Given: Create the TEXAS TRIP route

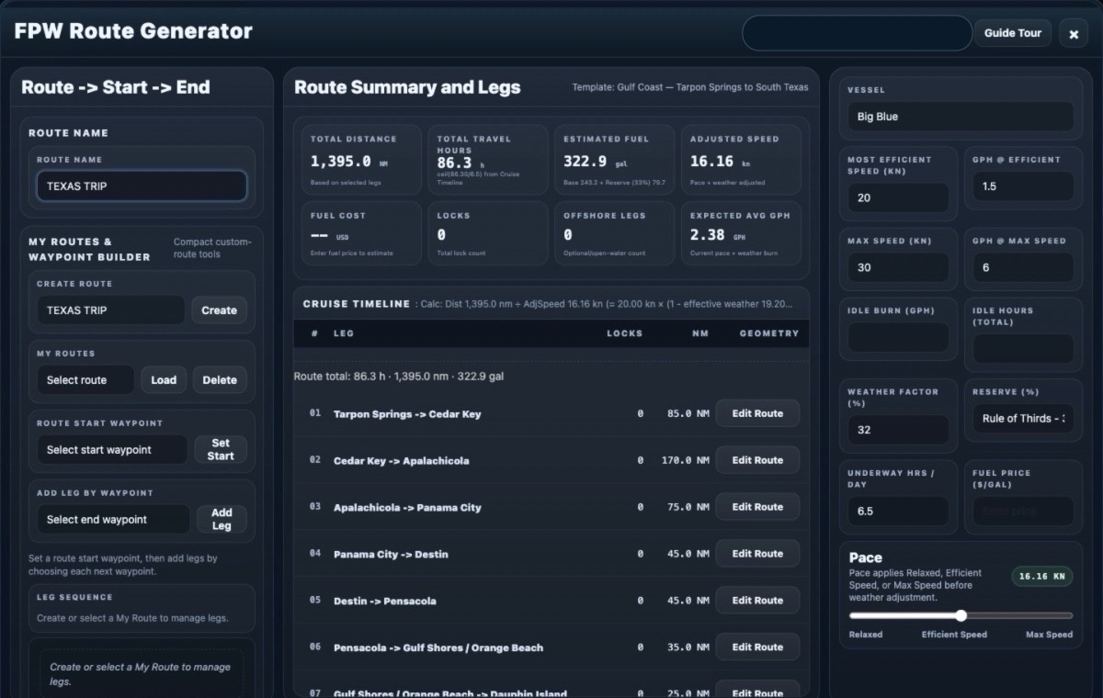Looking at the screenshot, I should [219, 310].
